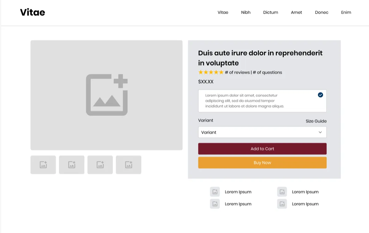Open the Amet navigation link

point(296,13)
